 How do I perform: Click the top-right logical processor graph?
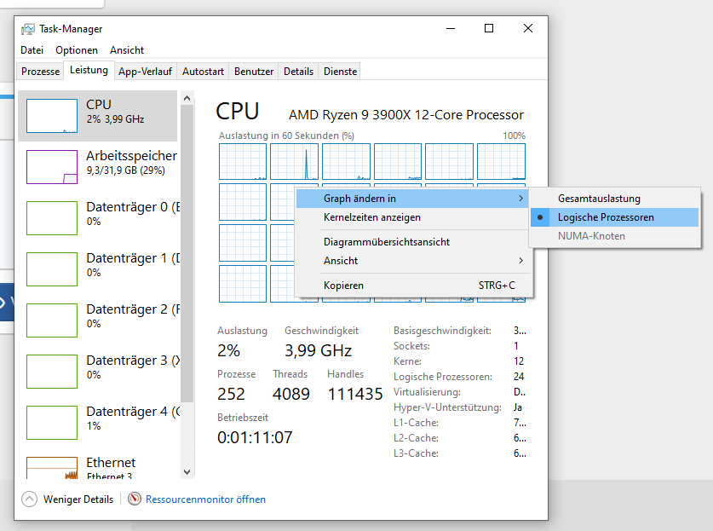click(x=501, y=162)
